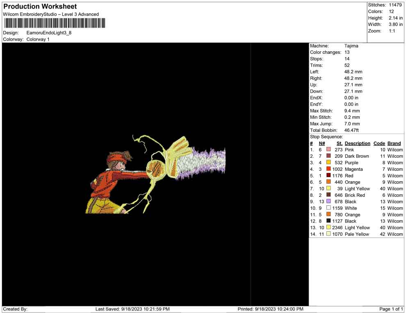
Task: Click the Page 1 of 1 indicator
Action: point(391,309)
